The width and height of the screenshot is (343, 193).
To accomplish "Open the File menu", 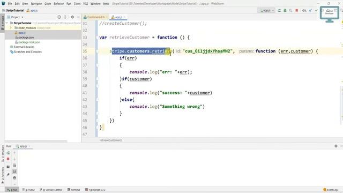I will click(10, 4).
